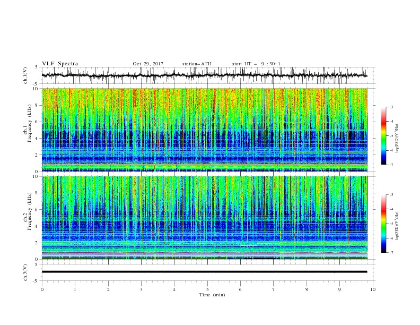Click the '-3' value on the upper colorbar
This screenshot has width=420, height=325.
(391, 107)
